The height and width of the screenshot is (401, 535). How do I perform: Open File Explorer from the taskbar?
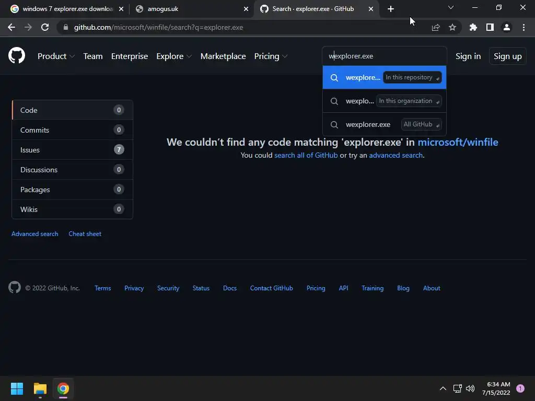coord(40,388)
